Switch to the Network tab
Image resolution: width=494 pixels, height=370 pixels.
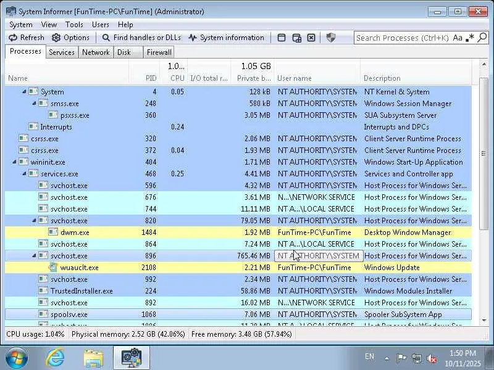96,52
